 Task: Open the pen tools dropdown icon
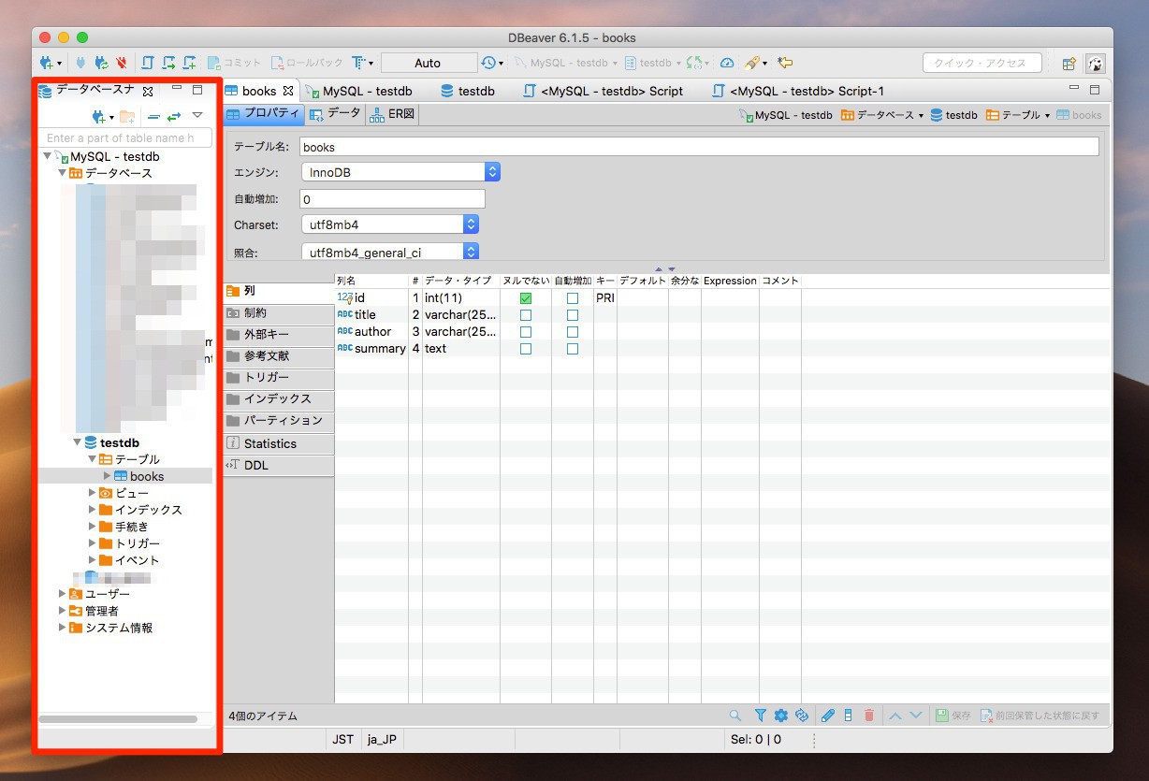pos(754,63)
